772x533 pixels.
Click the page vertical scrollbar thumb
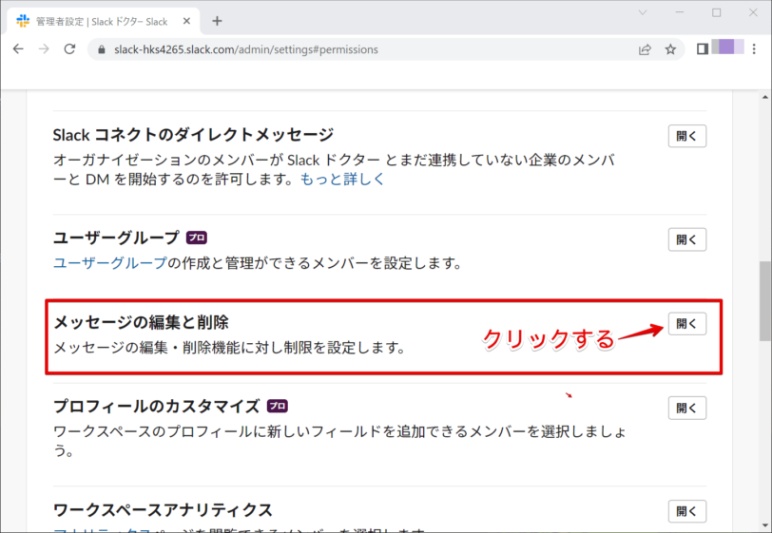[x=765, y=301]
